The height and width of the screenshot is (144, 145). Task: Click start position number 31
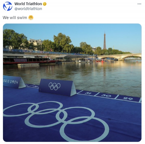(88, 93)
